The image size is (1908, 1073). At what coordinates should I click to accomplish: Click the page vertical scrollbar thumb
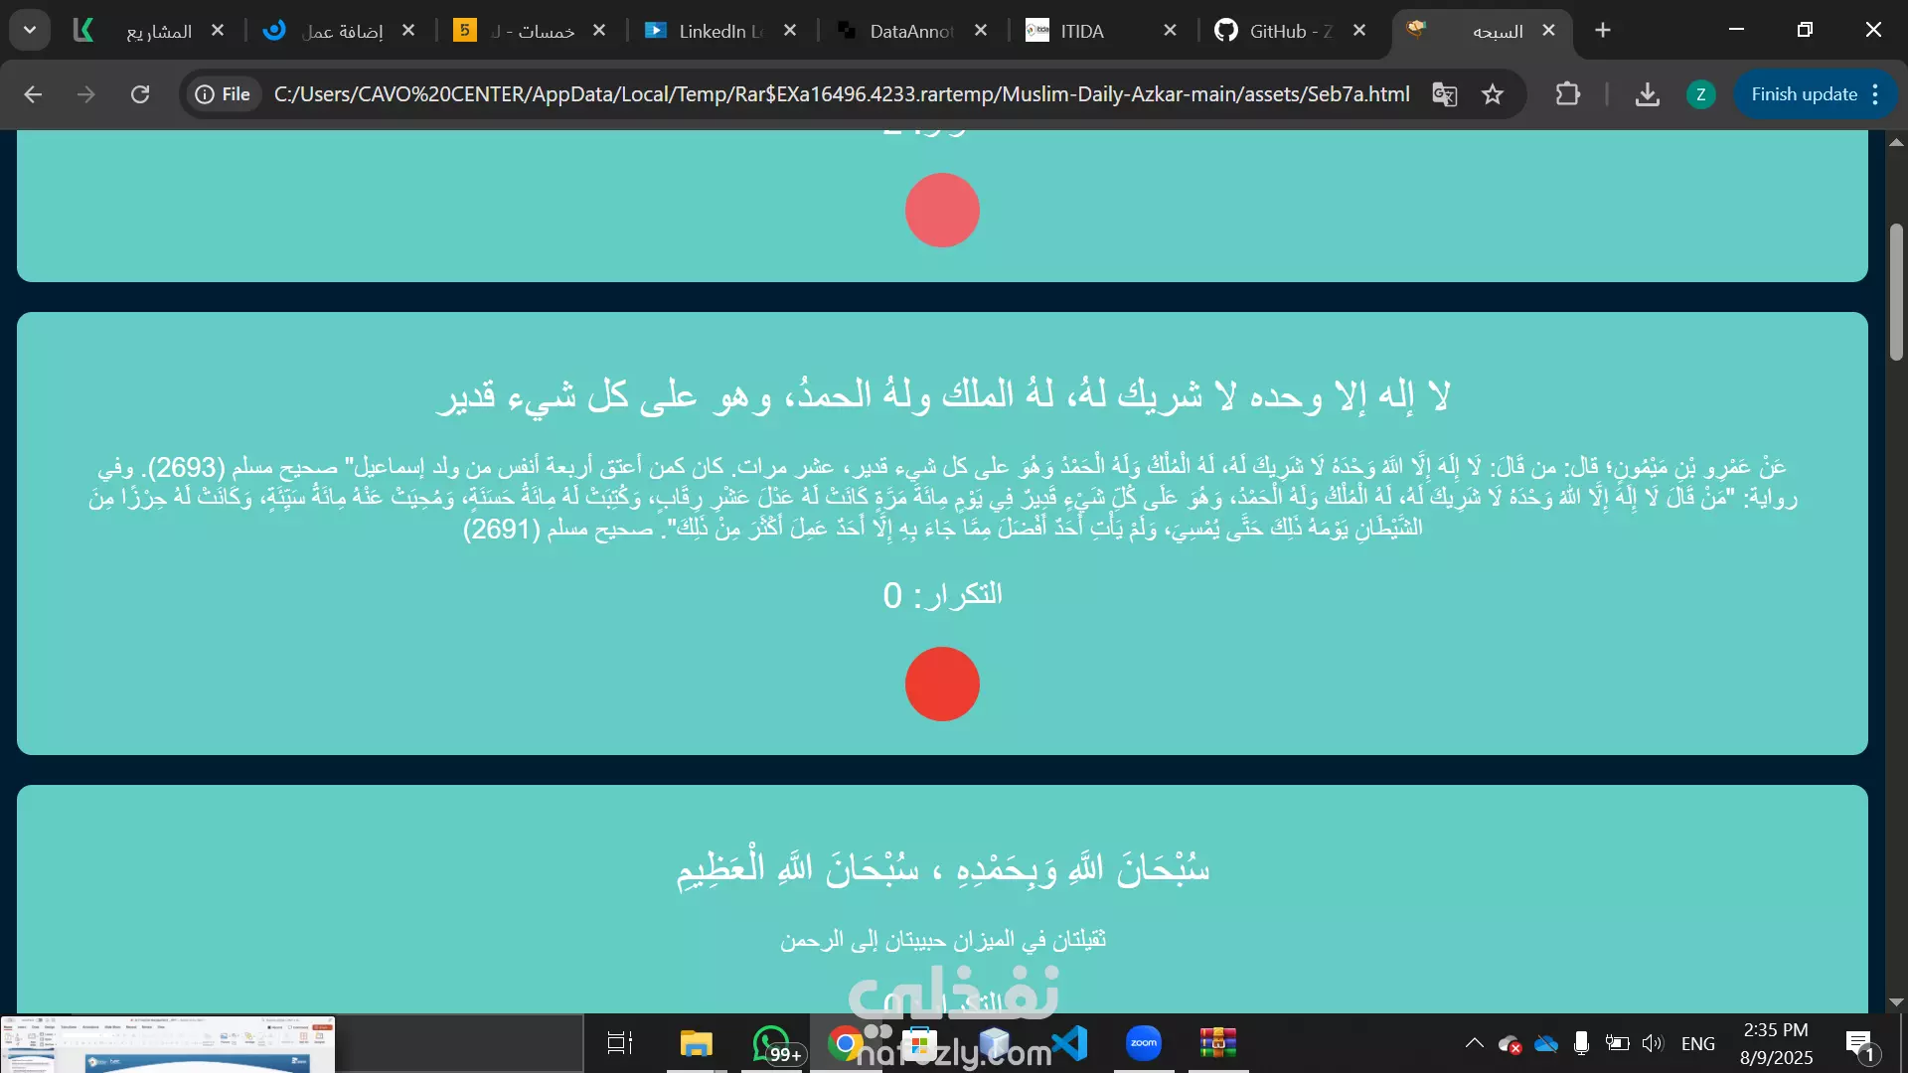(x=1896, y=292)
